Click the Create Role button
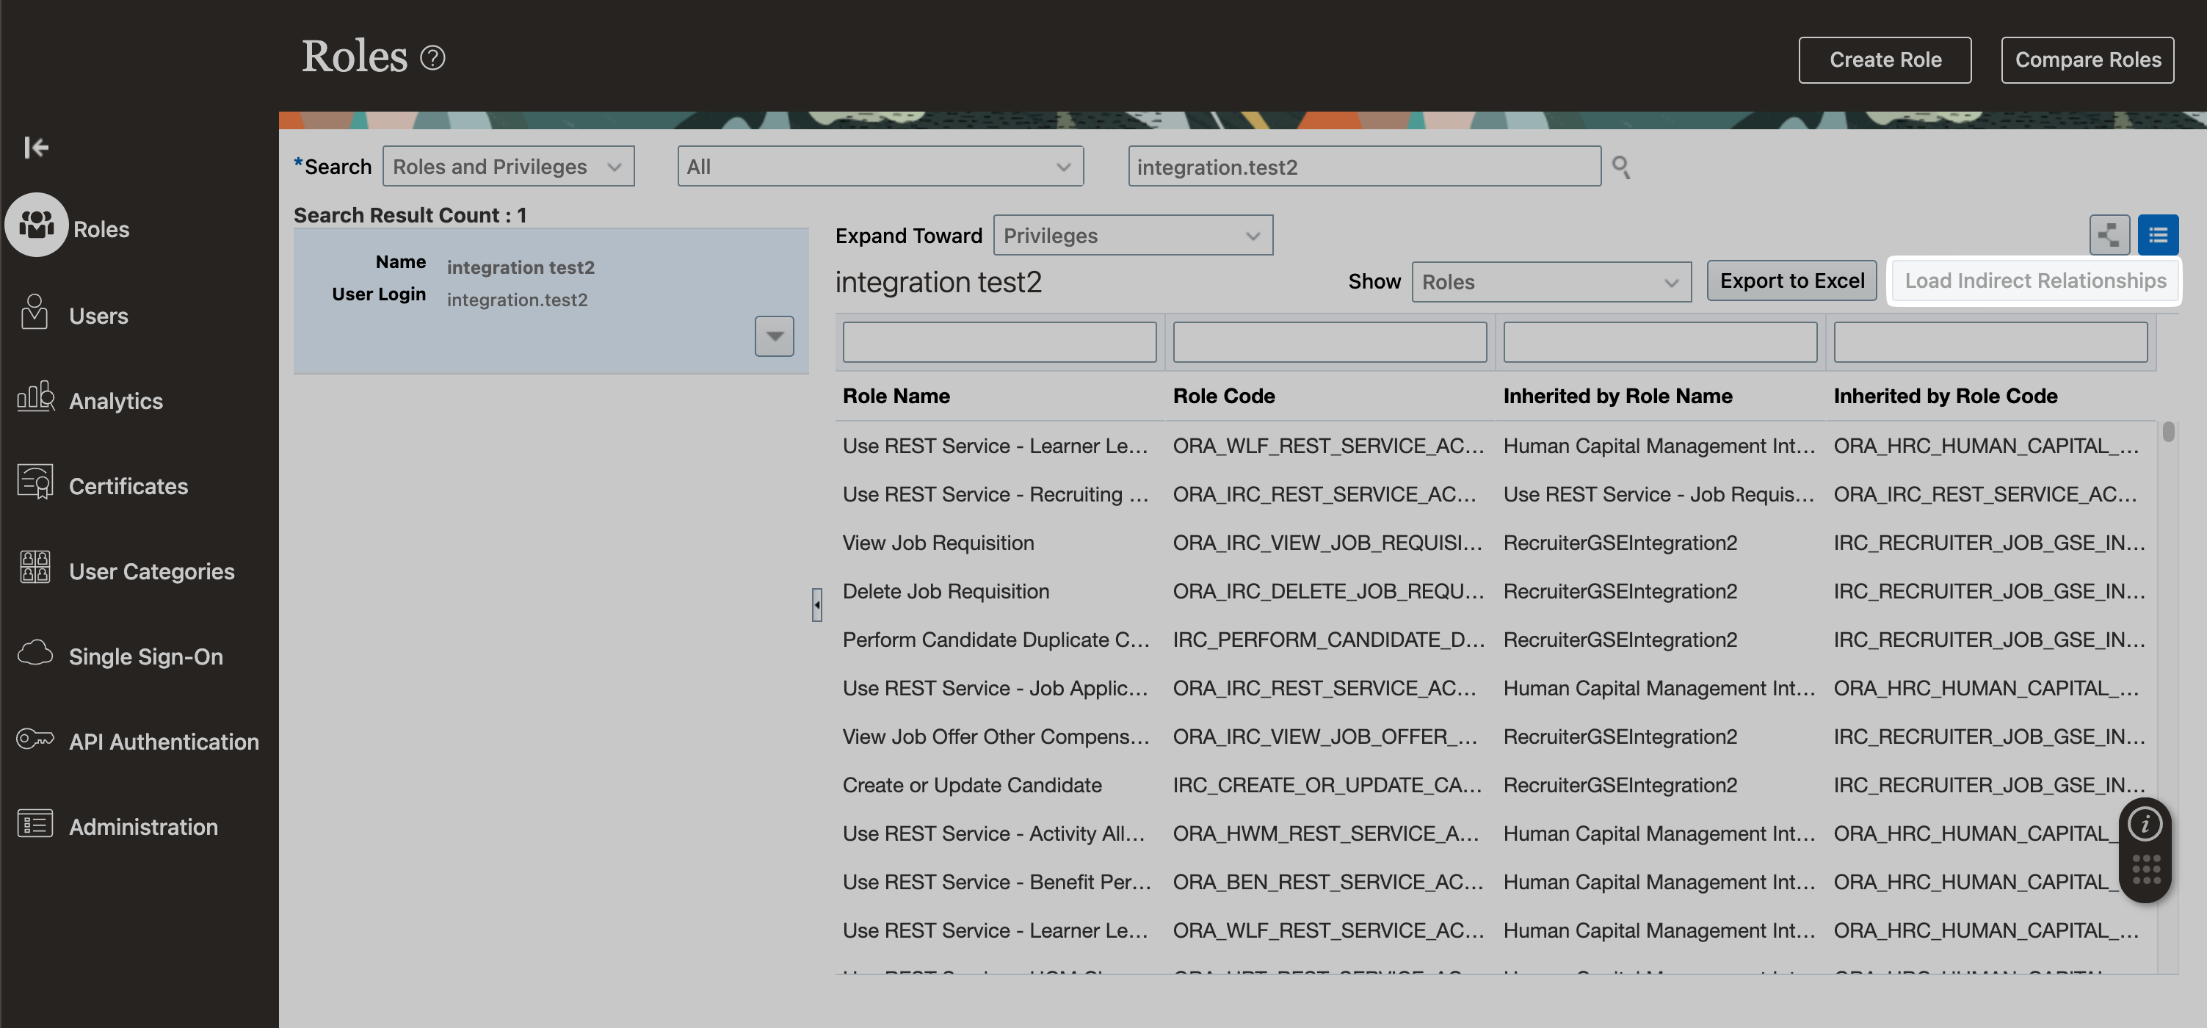 tap(1884, 60)
